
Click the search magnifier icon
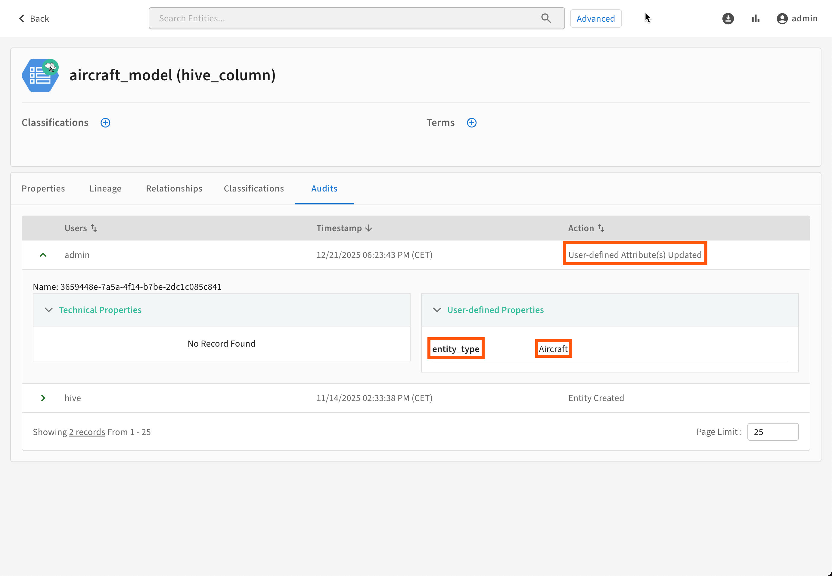546,18
